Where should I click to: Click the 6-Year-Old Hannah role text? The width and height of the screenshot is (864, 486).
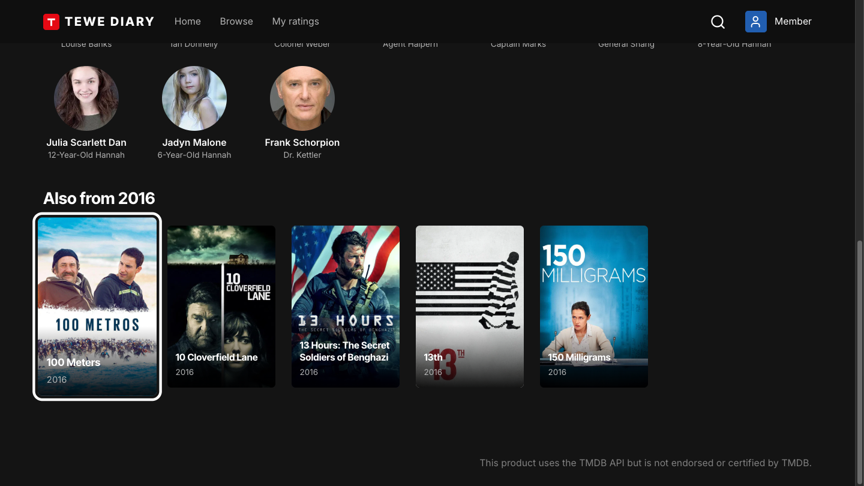tap(194, 155)
